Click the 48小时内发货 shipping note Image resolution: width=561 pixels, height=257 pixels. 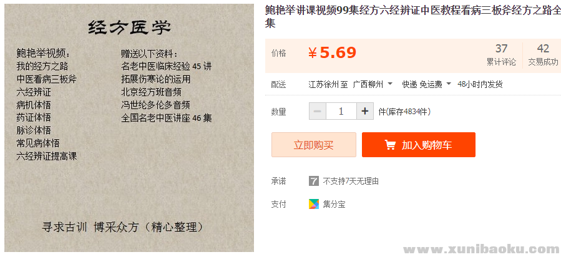coord(480,84)
